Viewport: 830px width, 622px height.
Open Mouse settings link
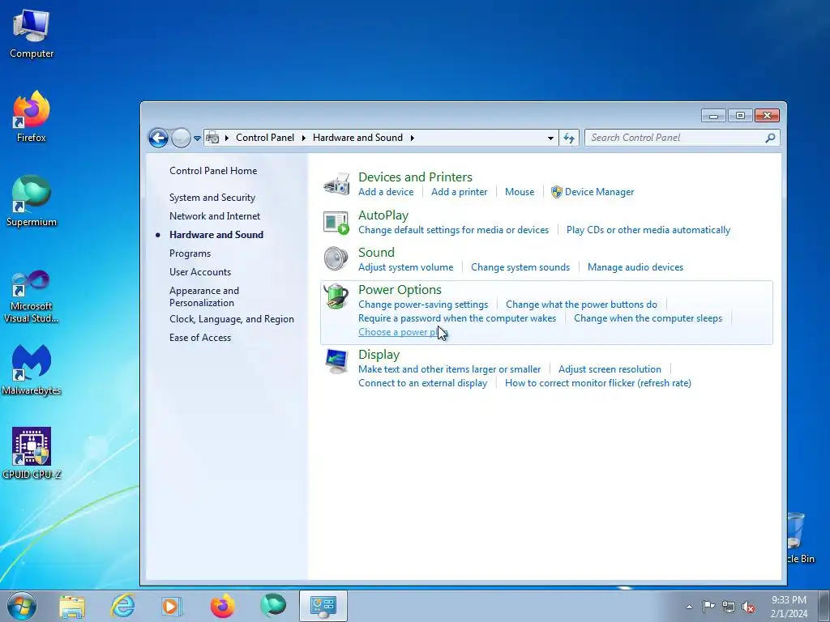click(520, 192)
